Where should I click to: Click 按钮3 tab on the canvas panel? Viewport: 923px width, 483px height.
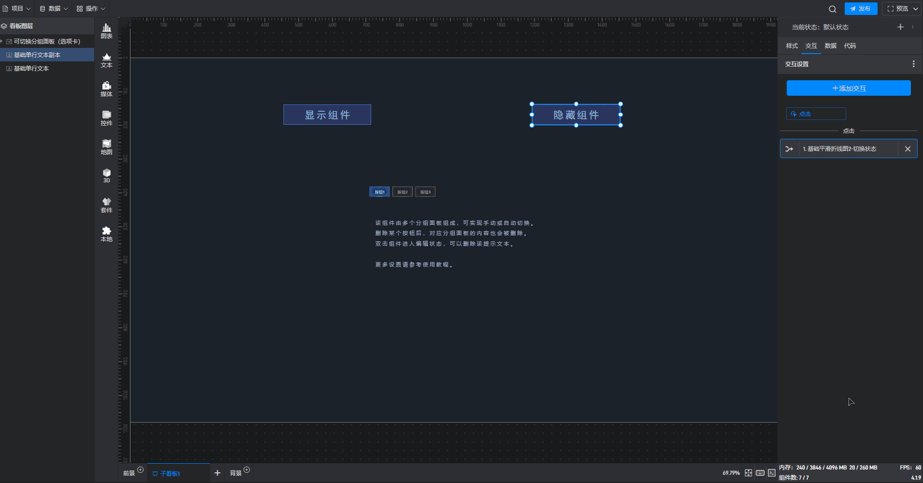(x=425, y=192)
